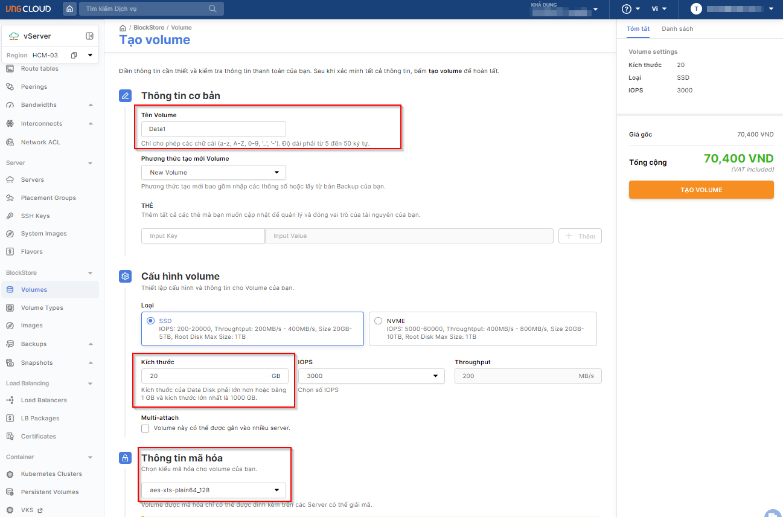The height and width of the screenshot is (517, 783).
Task: Open Volume Types in sidebar
Action: [x=42, y=307]
